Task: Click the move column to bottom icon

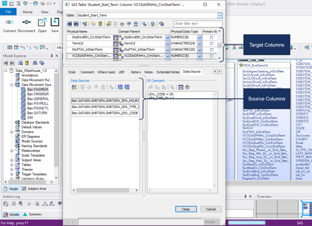Action: coord(135,24)
